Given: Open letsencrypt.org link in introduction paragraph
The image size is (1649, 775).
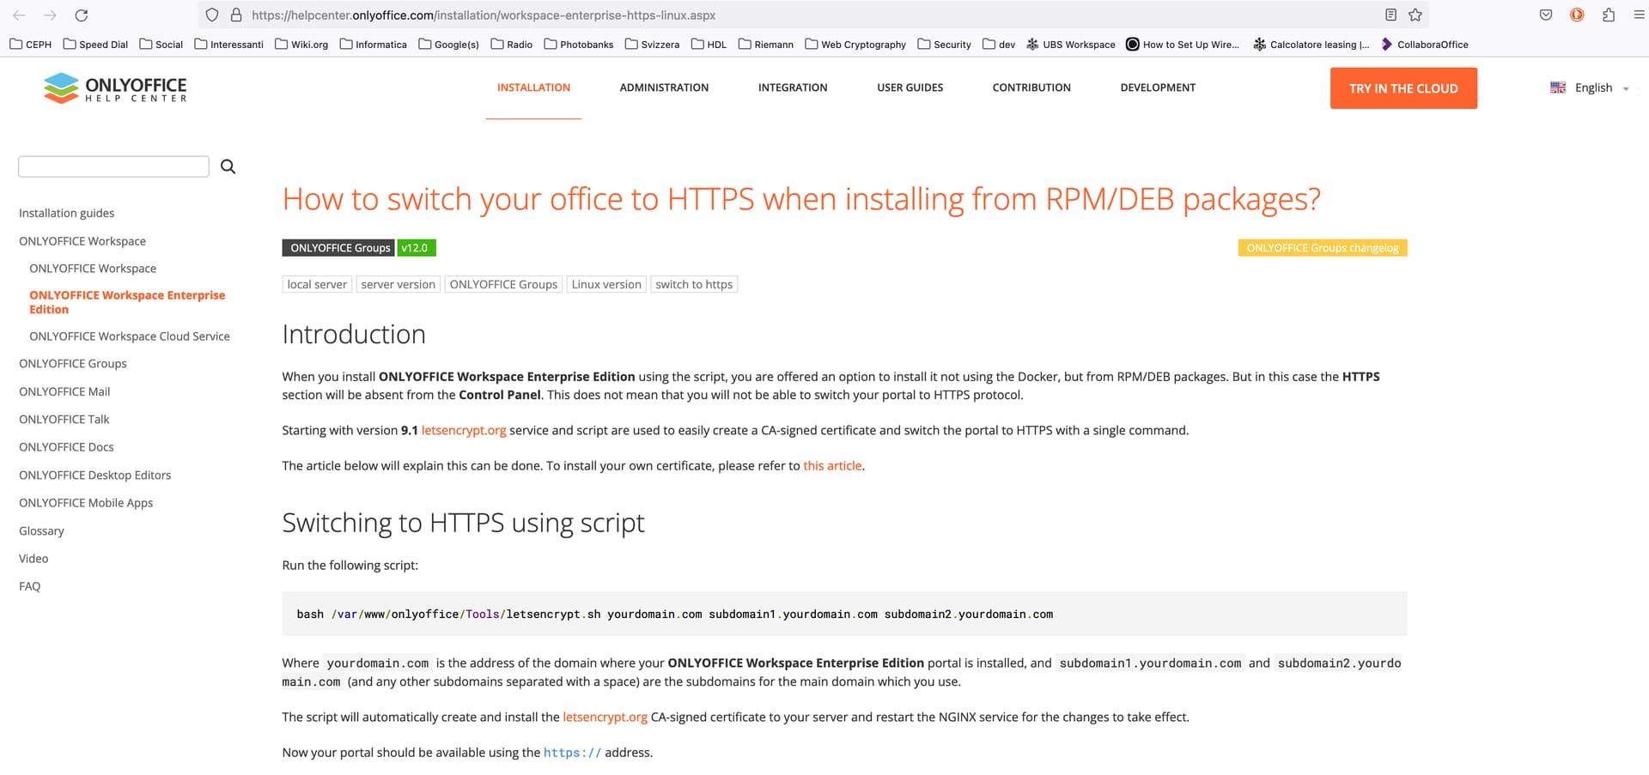Looking at the screenshot, I should coord(464,431).
